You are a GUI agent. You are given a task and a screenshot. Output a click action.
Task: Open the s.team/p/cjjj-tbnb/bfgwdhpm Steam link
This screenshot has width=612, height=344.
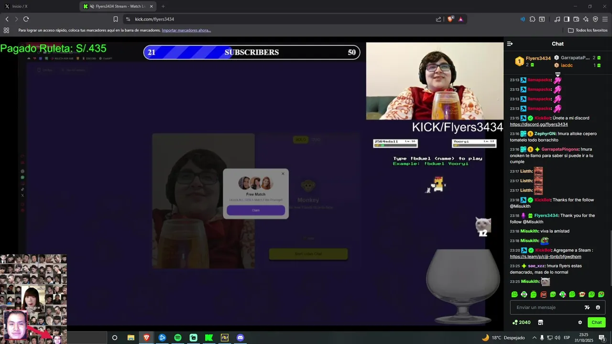click(x=545, y=257)
